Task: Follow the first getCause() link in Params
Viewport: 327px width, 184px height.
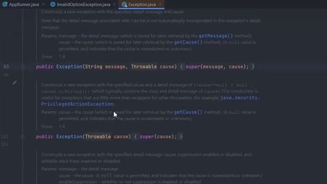Action: pos(188,42)
